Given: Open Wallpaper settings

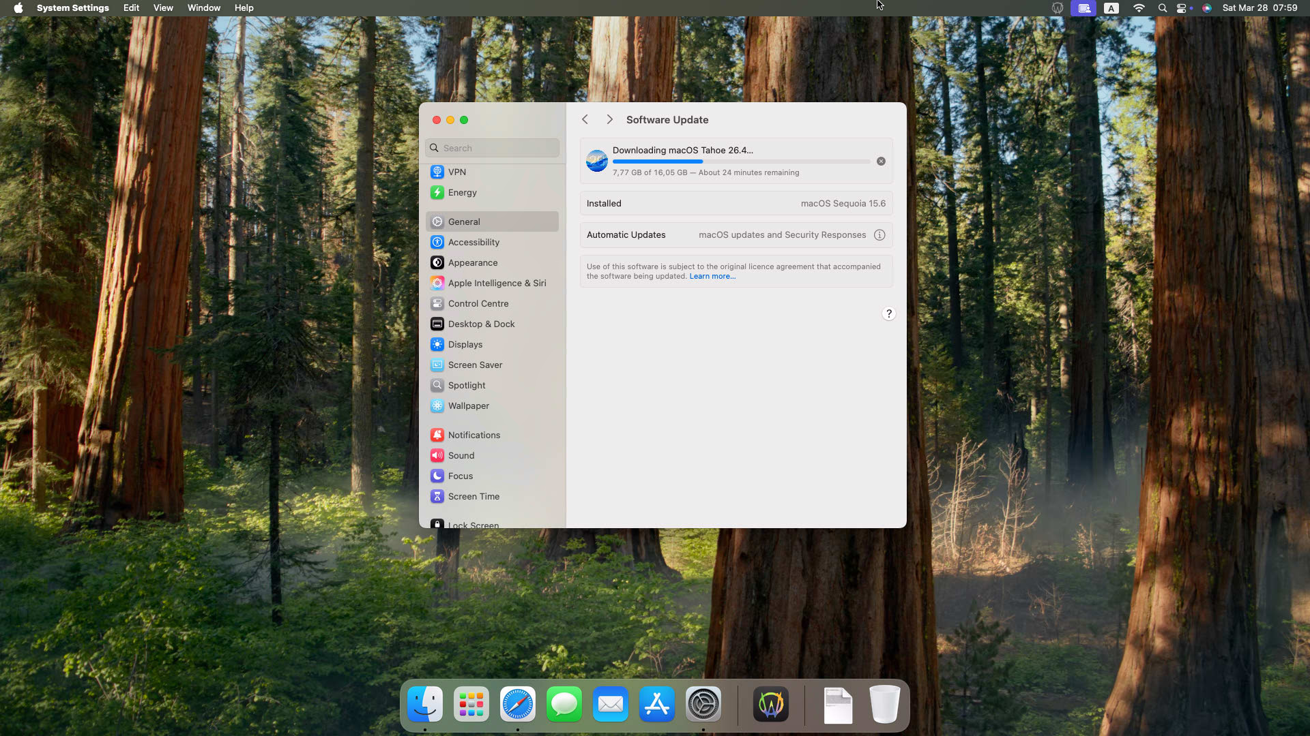Looking at the screenshot, I should 492,406.
